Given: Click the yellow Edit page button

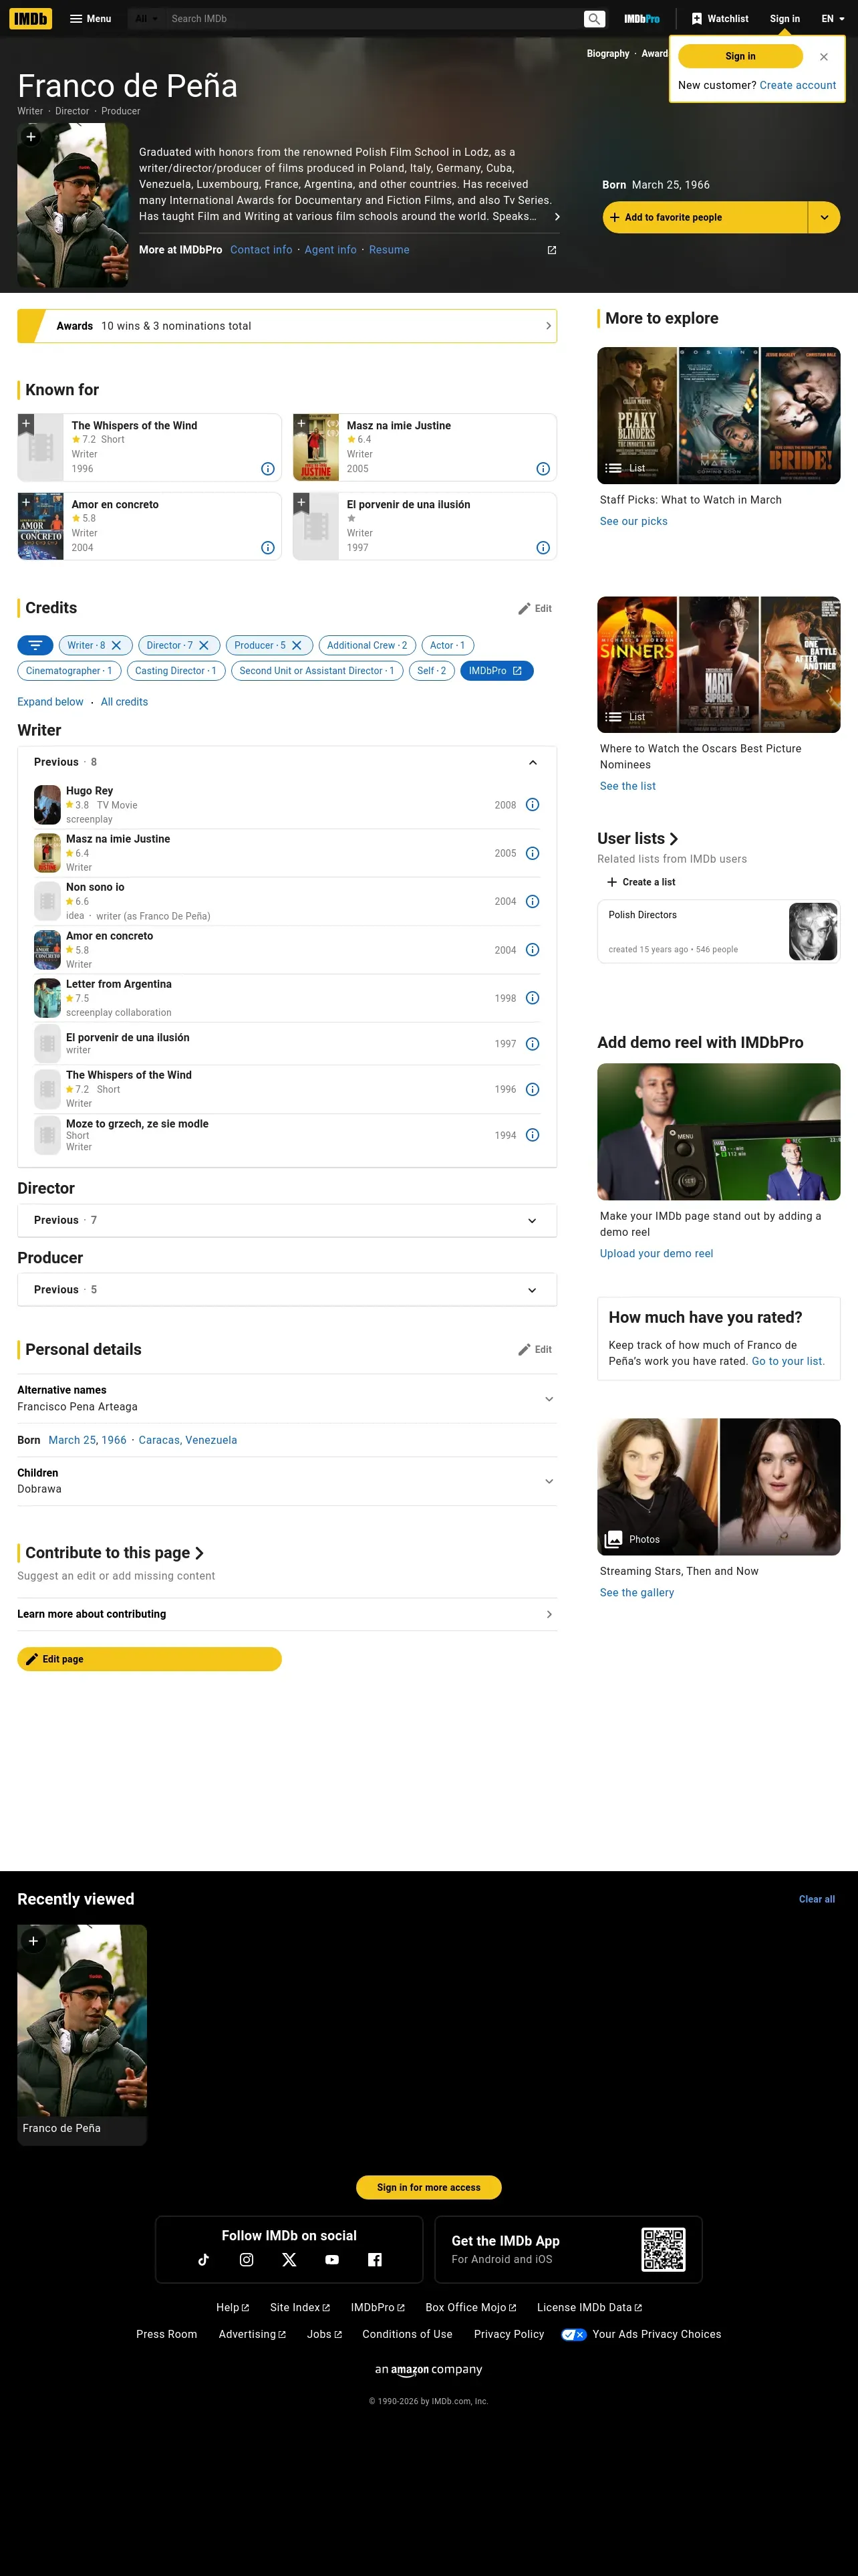Looking at the screenshot, I should point(150,1659).
